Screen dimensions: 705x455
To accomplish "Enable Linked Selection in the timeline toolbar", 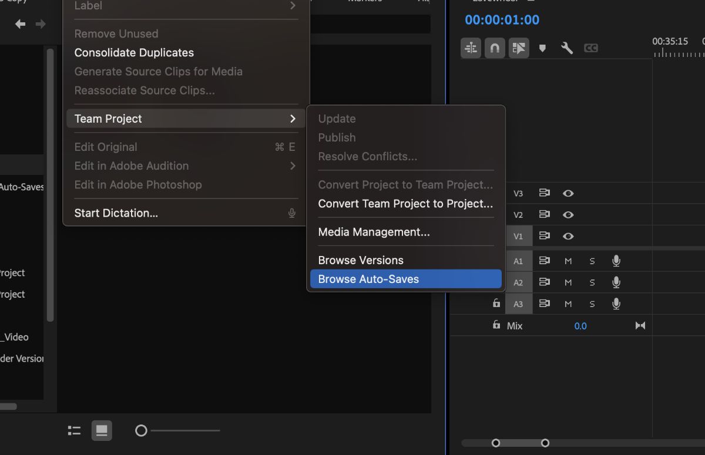I will pyautogui.click(x=519, y=48).
